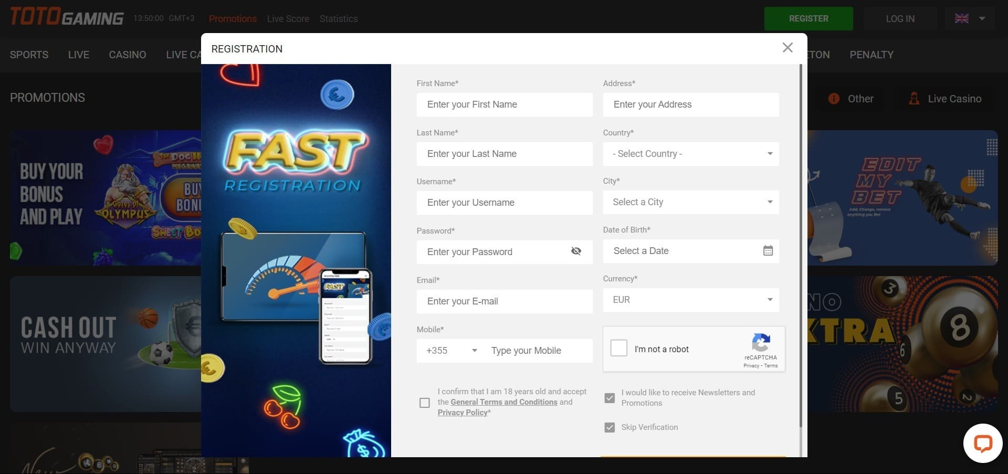
Task: Open the +355 mobile country code dropdown
Action: (451, 351)
